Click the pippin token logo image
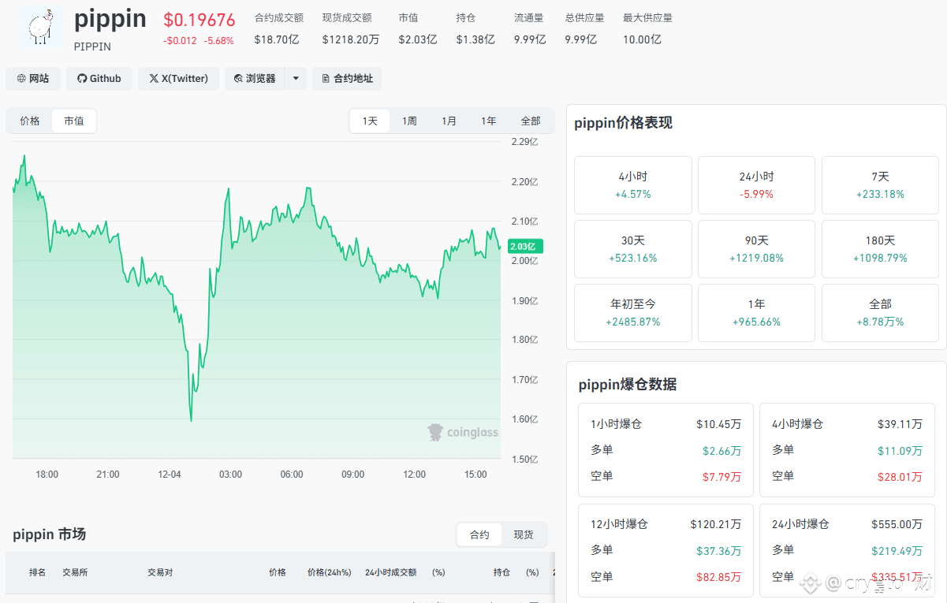Image resolution: width=947 pixels, height=603 pixels. 41,28
